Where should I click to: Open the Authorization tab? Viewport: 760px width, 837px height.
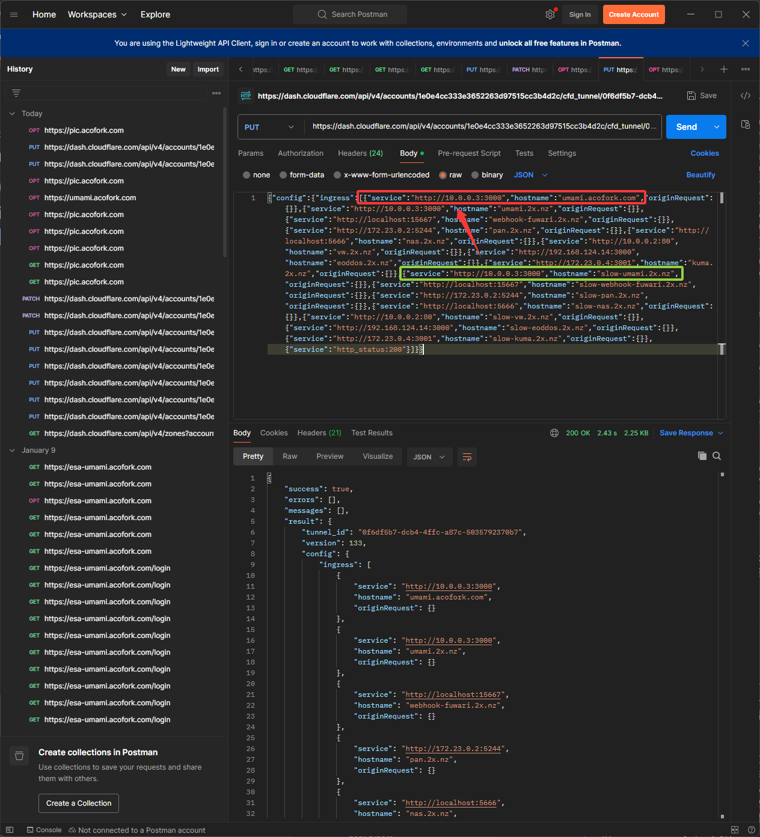pyautogui.click(x=301, y=153)
